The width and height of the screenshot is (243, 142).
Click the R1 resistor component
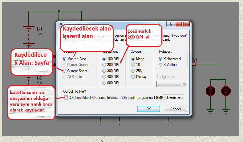194,64
